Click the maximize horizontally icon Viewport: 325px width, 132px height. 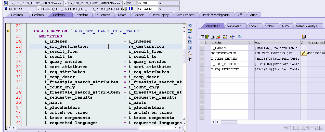189,48
